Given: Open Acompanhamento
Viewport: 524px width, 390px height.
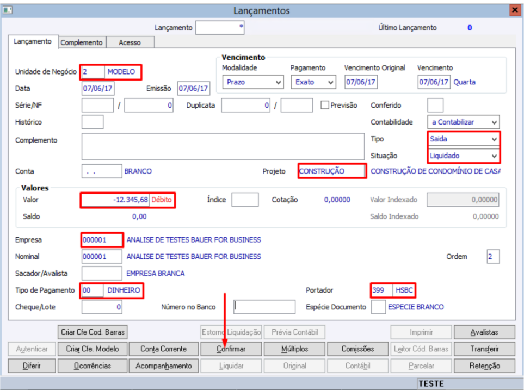Looking at the screenshot, I should pos(163,366).
